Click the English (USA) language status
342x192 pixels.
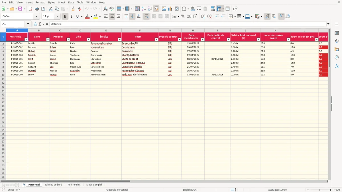[190, 190]
